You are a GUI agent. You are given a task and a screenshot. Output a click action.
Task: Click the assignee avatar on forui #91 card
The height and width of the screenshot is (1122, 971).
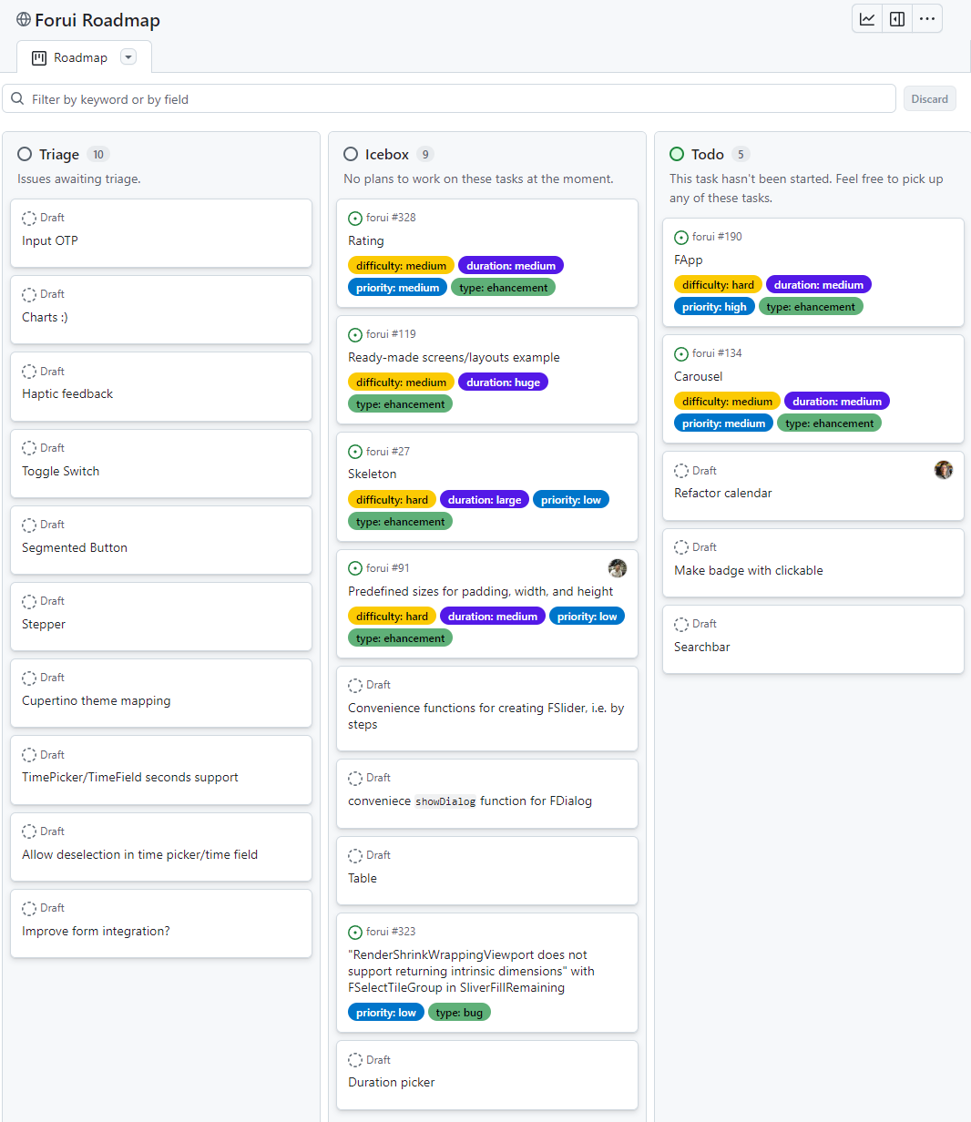(618, 568)
